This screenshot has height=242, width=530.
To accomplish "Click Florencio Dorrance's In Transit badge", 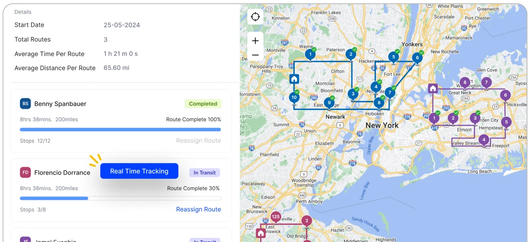I will (x=204, y=173).
